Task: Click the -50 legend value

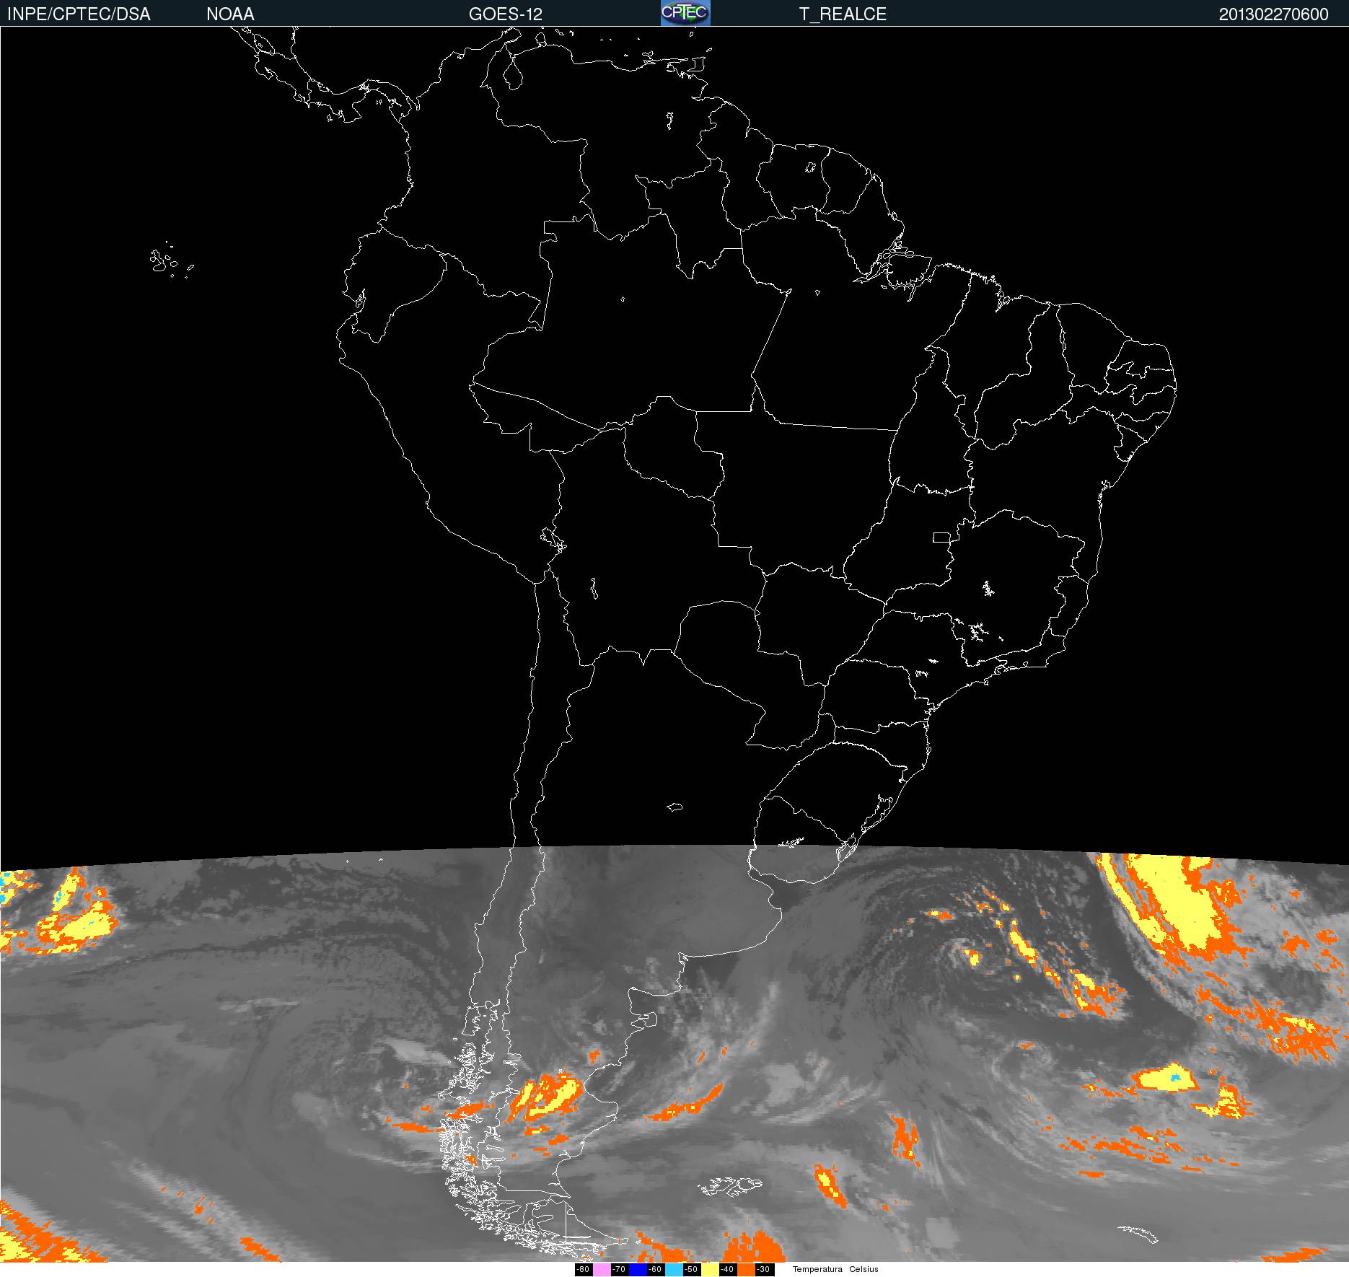Action: 691,1269
